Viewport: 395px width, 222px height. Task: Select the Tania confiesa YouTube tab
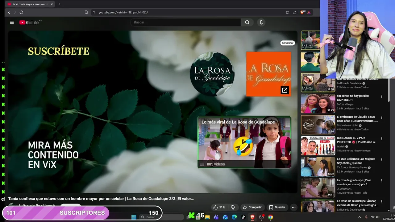[x=30, y=4]
